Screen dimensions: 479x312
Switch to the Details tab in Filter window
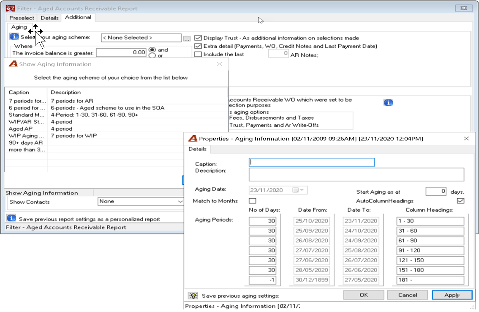[49, 18]
